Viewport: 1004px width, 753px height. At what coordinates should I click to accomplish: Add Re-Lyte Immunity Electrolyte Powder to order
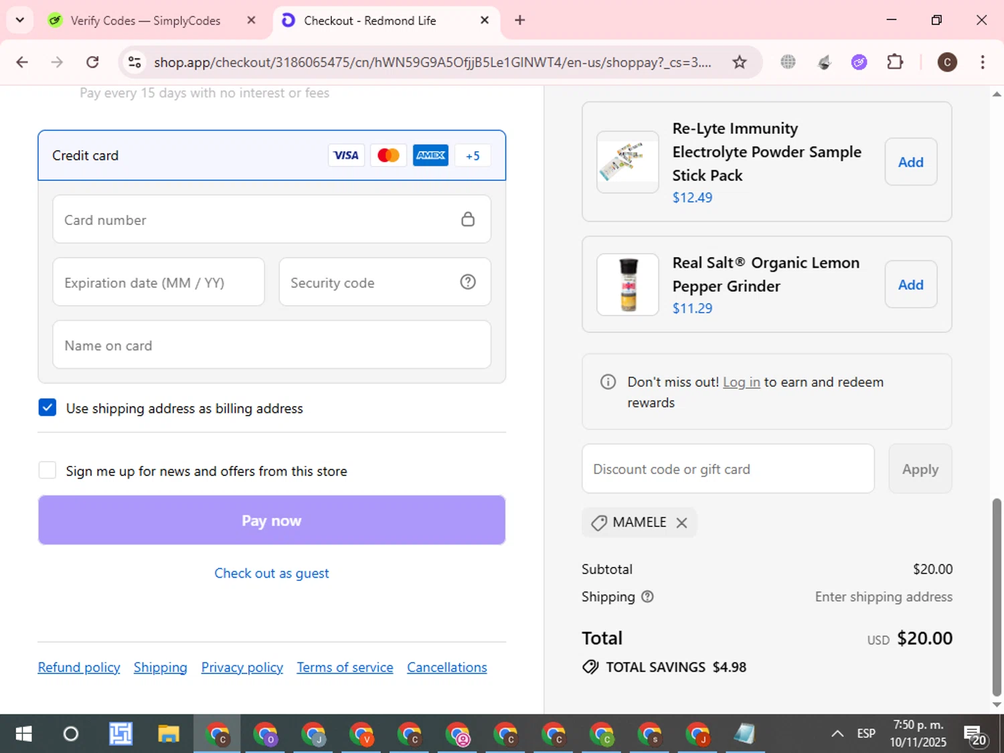pyautogui.click(x=911, y=162)
